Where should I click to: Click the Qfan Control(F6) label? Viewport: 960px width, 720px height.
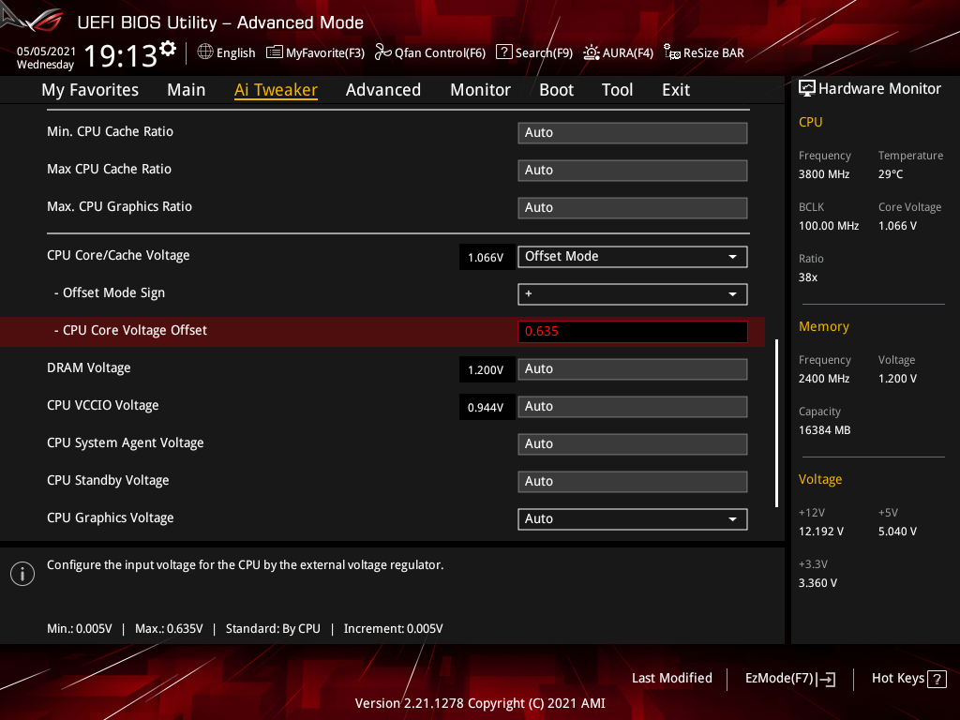[440, 52]
